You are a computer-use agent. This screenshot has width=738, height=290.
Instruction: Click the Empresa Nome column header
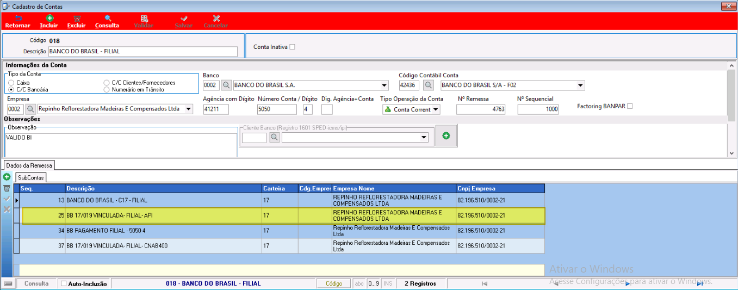[394, 188]
